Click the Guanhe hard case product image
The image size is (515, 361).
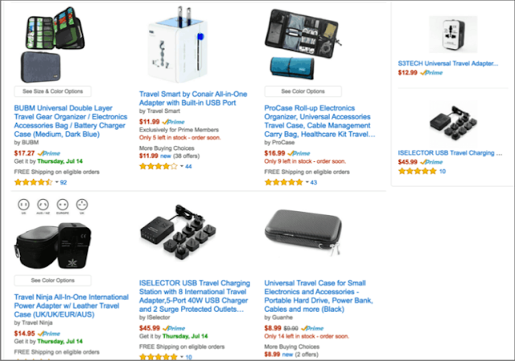(x=303, y=232)
